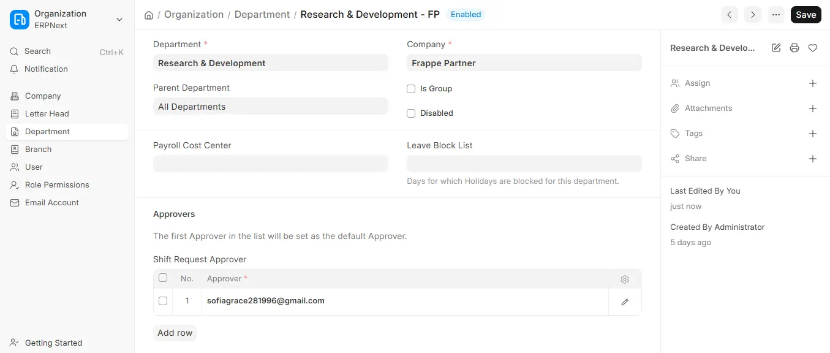Print the document using the printer icon

tap(794, 48)
